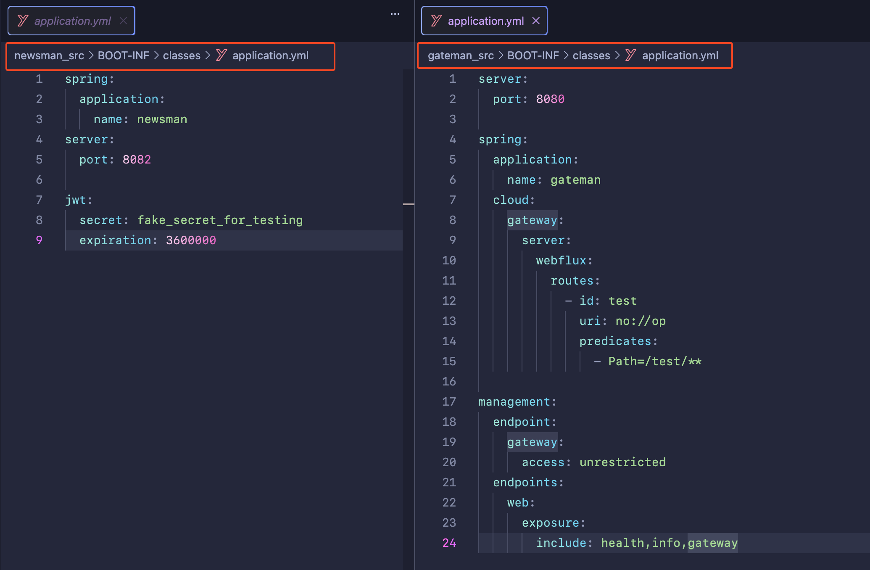Click line number 9 in left editor
Image resolution: width=870 pixels, height=570 pixels.
point(39,240)
